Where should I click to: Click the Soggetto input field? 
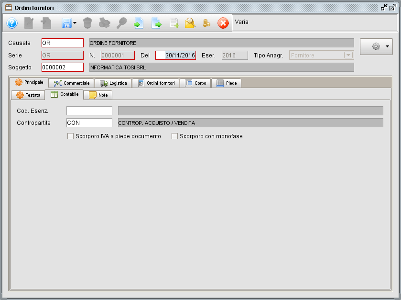pyautogui.click(x=62, y=67)
